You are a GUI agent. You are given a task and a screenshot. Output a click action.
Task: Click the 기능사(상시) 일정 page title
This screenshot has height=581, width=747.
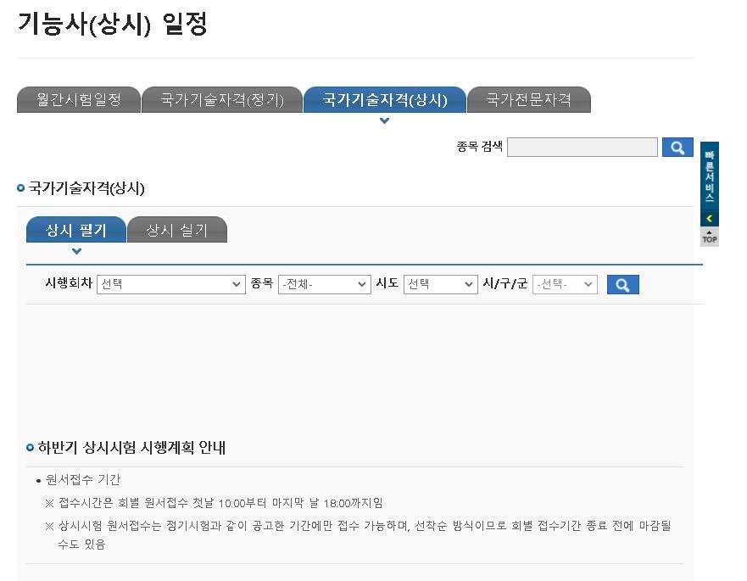(x=113, y=24)
